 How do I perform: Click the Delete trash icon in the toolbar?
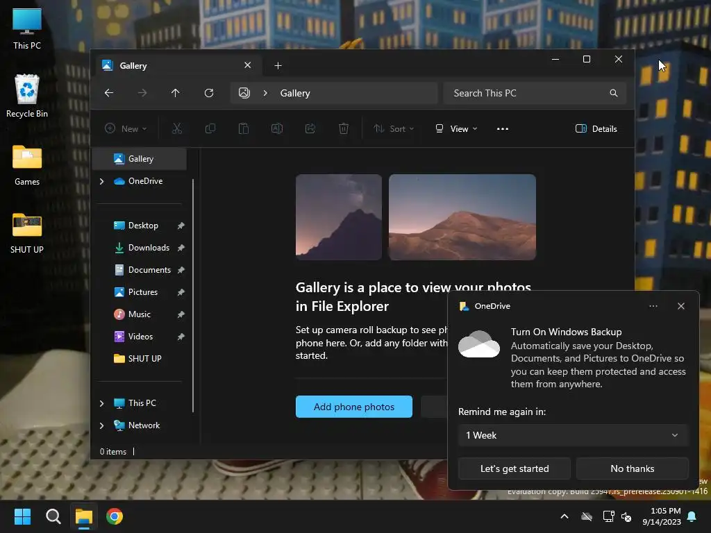[x=344, y=128]
